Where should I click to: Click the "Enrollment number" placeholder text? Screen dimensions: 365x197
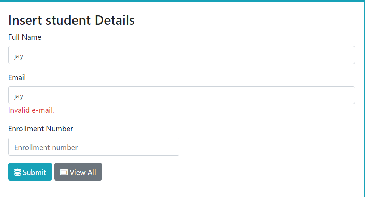46,147
